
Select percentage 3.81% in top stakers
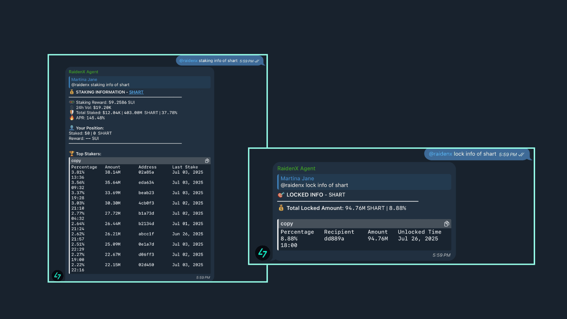(x=78, y=172)
